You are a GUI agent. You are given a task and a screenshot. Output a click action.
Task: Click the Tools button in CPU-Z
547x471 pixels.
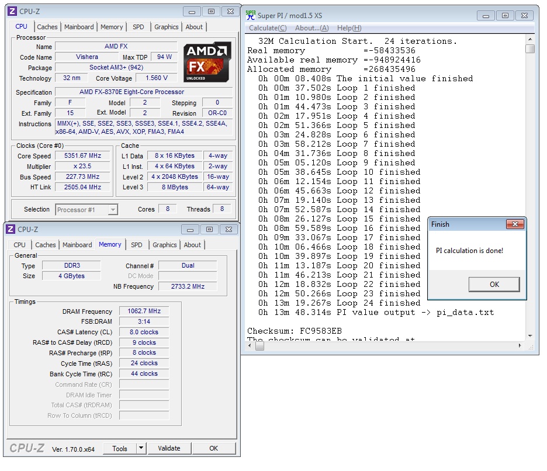[x=120, y=448]
